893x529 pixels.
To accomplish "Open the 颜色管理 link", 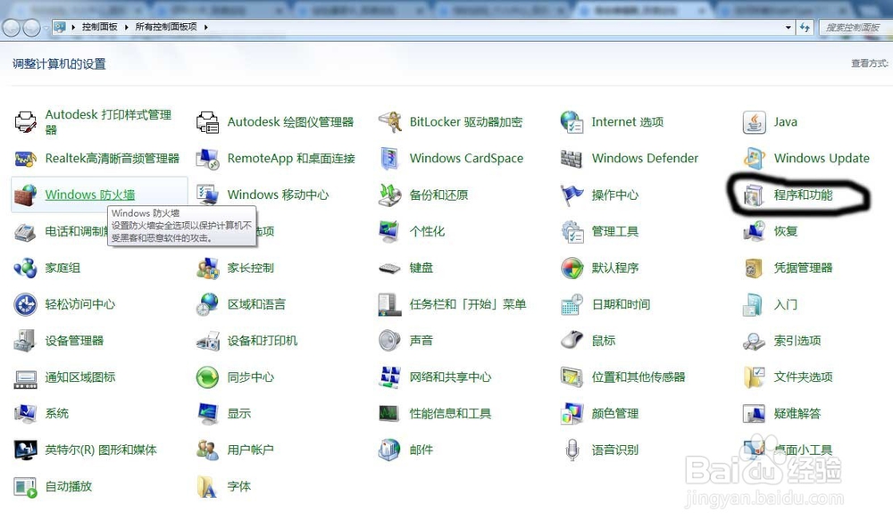I will [x=614, y=413].
